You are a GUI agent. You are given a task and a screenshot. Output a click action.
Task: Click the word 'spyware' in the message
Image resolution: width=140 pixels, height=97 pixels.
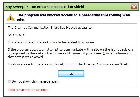coord(88,42)
